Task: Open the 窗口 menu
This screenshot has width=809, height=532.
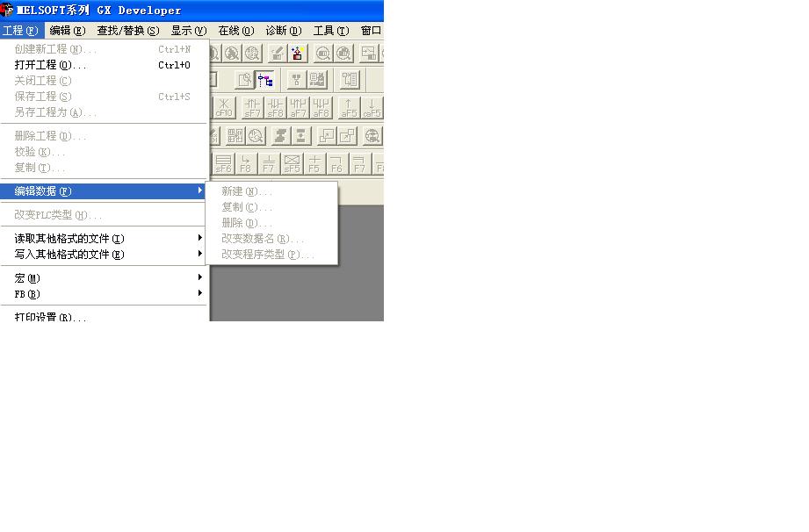Action: [371, 31]
